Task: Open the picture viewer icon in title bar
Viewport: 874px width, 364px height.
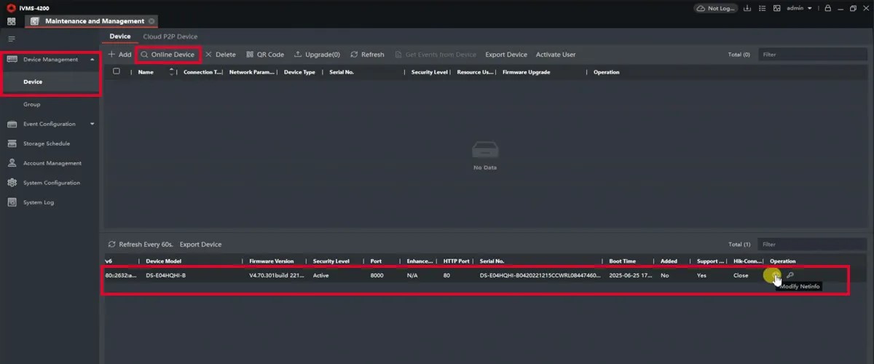Action: tap(777, 8)
